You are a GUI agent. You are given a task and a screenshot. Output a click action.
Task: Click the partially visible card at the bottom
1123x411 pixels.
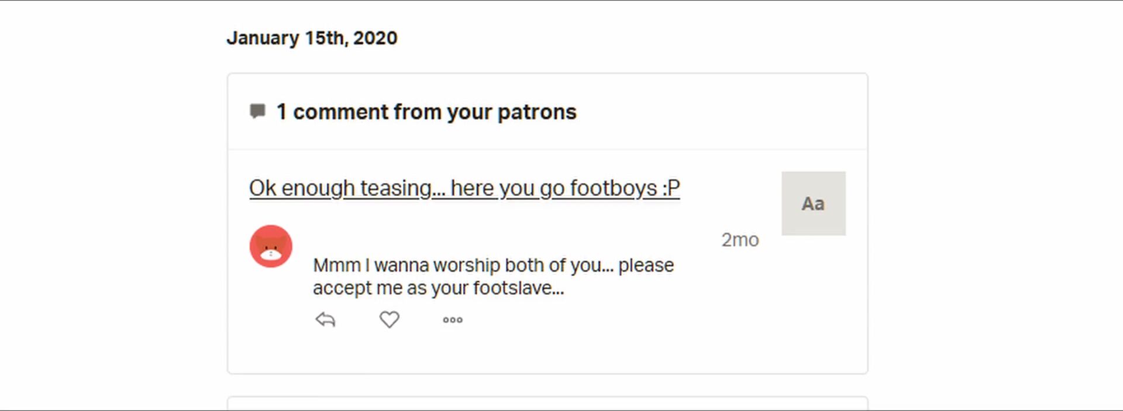[x=547, y=403]
